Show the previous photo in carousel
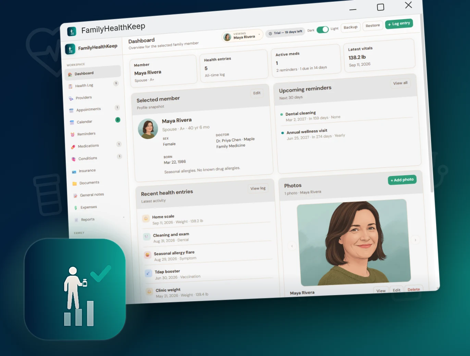This screenshot has height=356, width=470. pyautogui.click(x=292, y=246)
